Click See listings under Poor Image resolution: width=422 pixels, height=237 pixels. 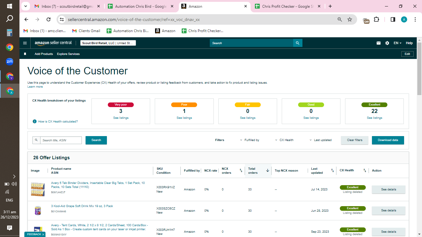[x=184, y=118]
